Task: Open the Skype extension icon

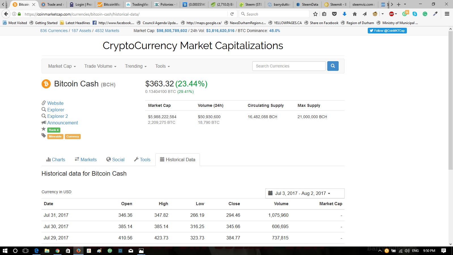Action: (x=415, y=14)
